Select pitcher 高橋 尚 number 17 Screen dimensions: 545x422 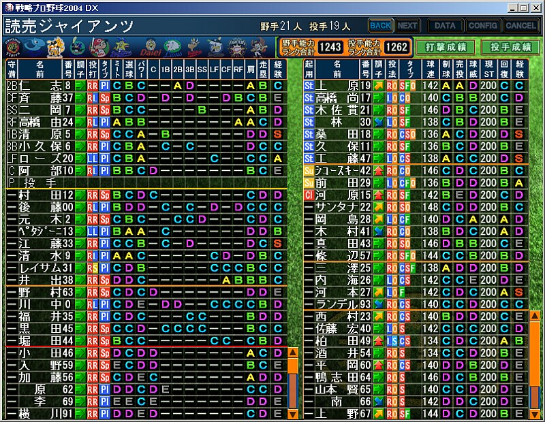tap(416, 98)
